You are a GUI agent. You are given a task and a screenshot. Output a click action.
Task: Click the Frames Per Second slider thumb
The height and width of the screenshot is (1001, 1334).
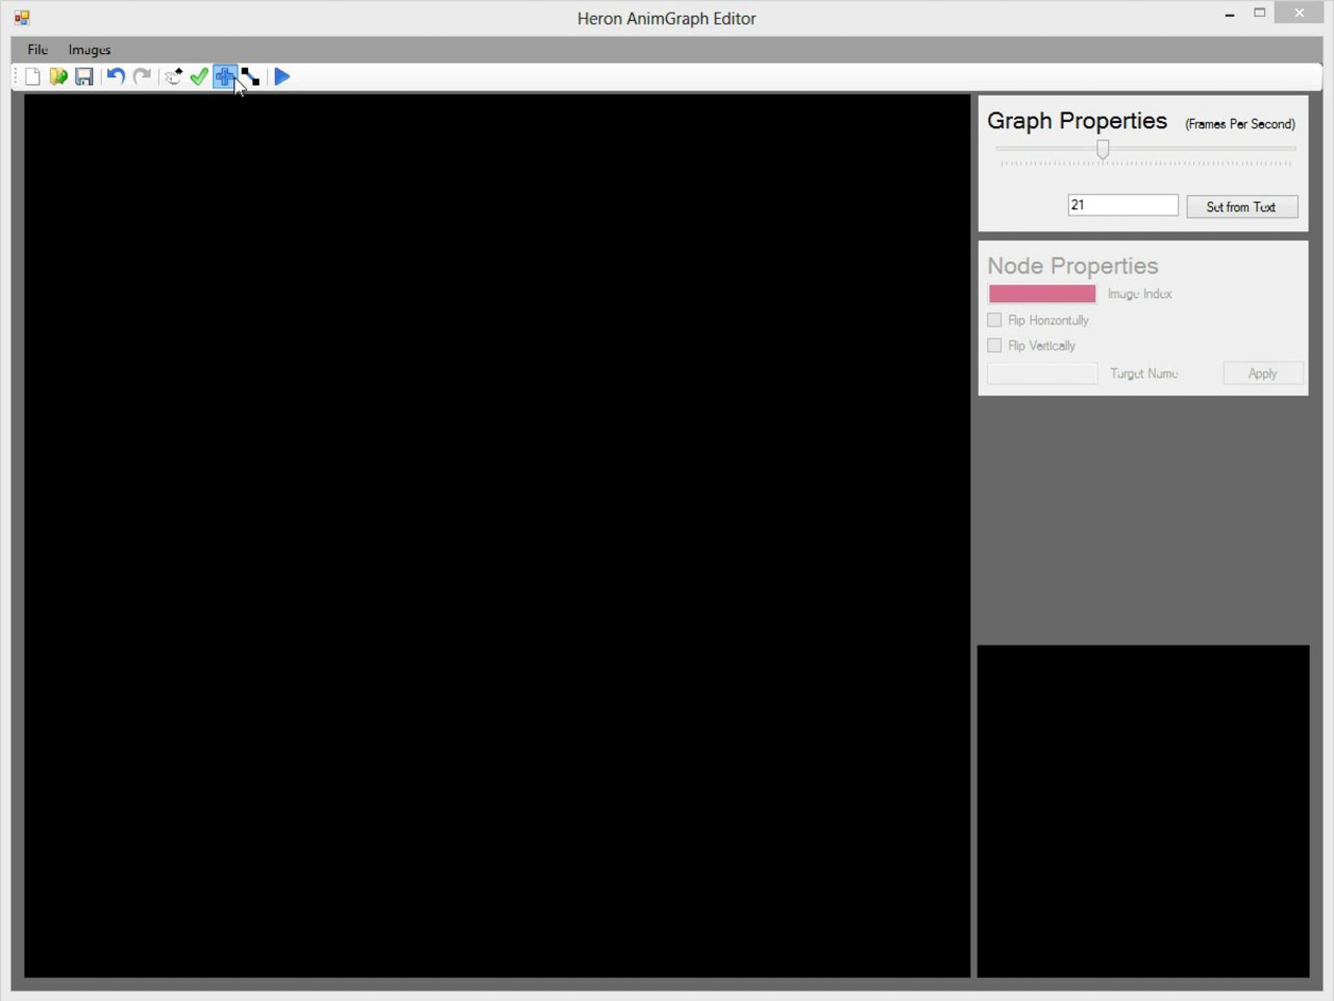coord(1102,149)
